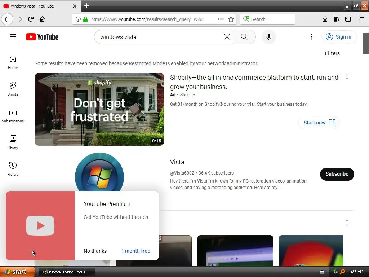Clear the YouTube search query
This screenshot has height=277, width=369.
pos(227,37)
